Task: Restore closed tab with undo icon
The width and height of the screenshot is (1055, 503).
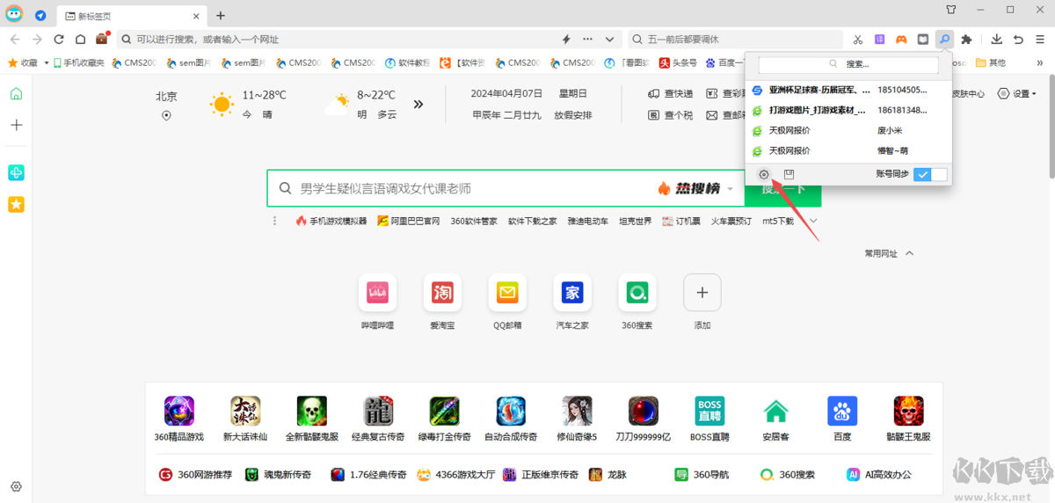Action: point(1018,39)
